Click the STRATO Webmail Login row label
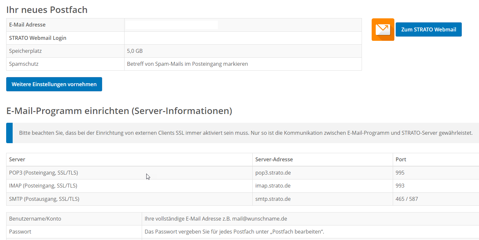The height and width of the screenshot is (240, 479). tap(38, 38)
